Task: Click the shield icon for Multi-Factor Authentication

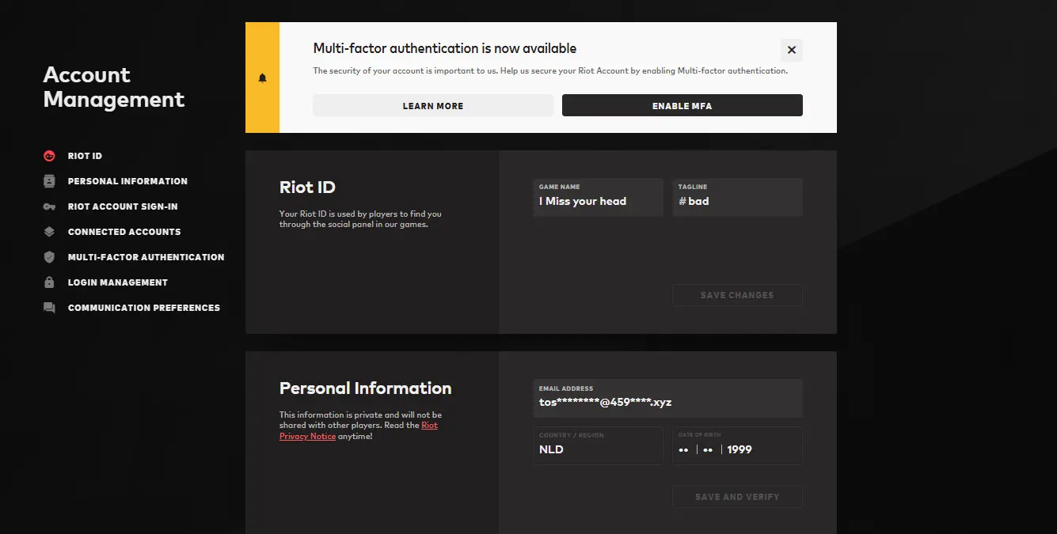Action: pyautogui.click(x=49, y=257)
